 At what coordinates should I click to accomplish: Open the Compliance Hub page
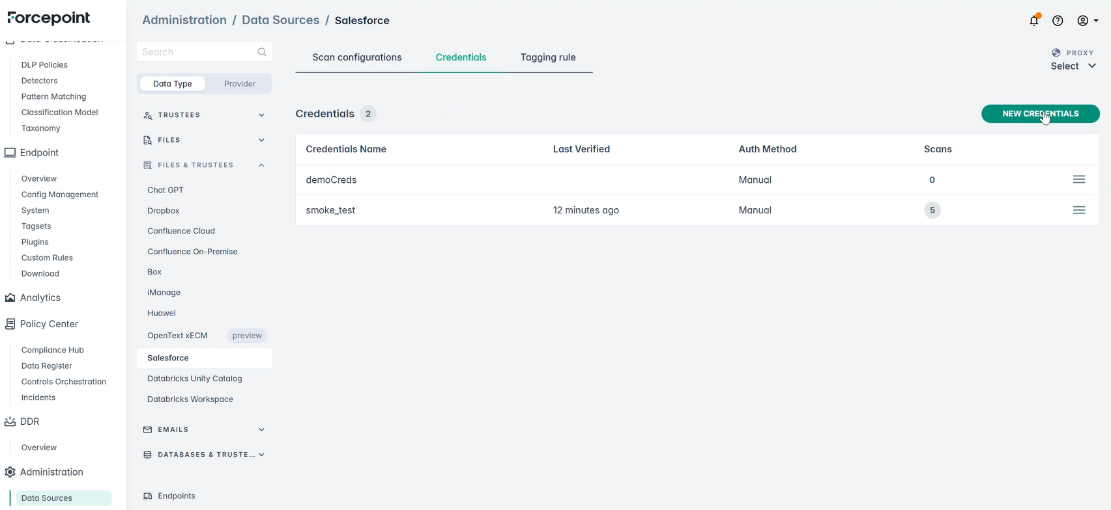click(x=53, y=350)
